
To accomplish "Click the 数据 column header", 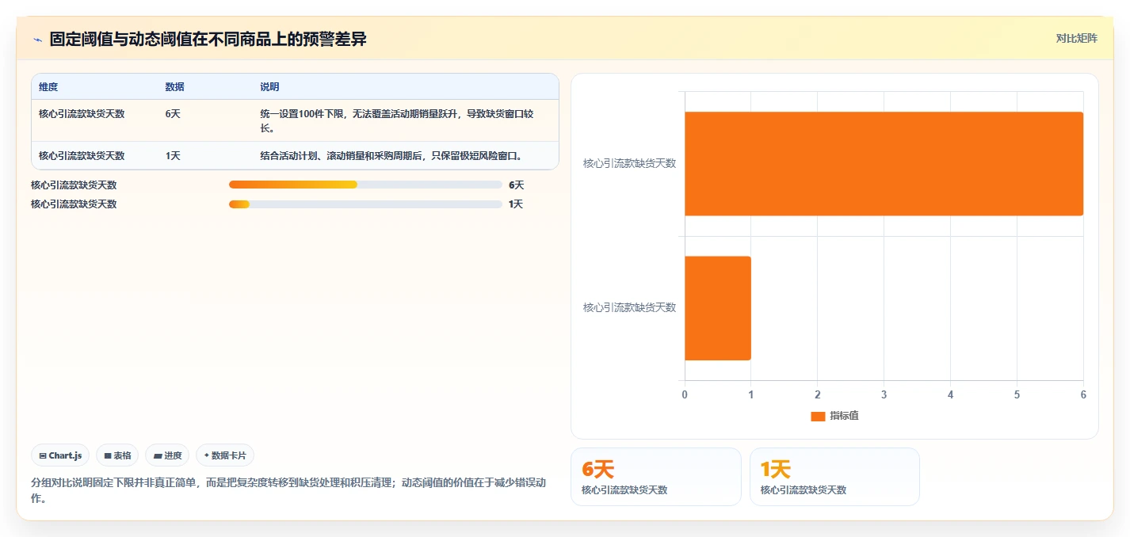I will pos(175,87).
